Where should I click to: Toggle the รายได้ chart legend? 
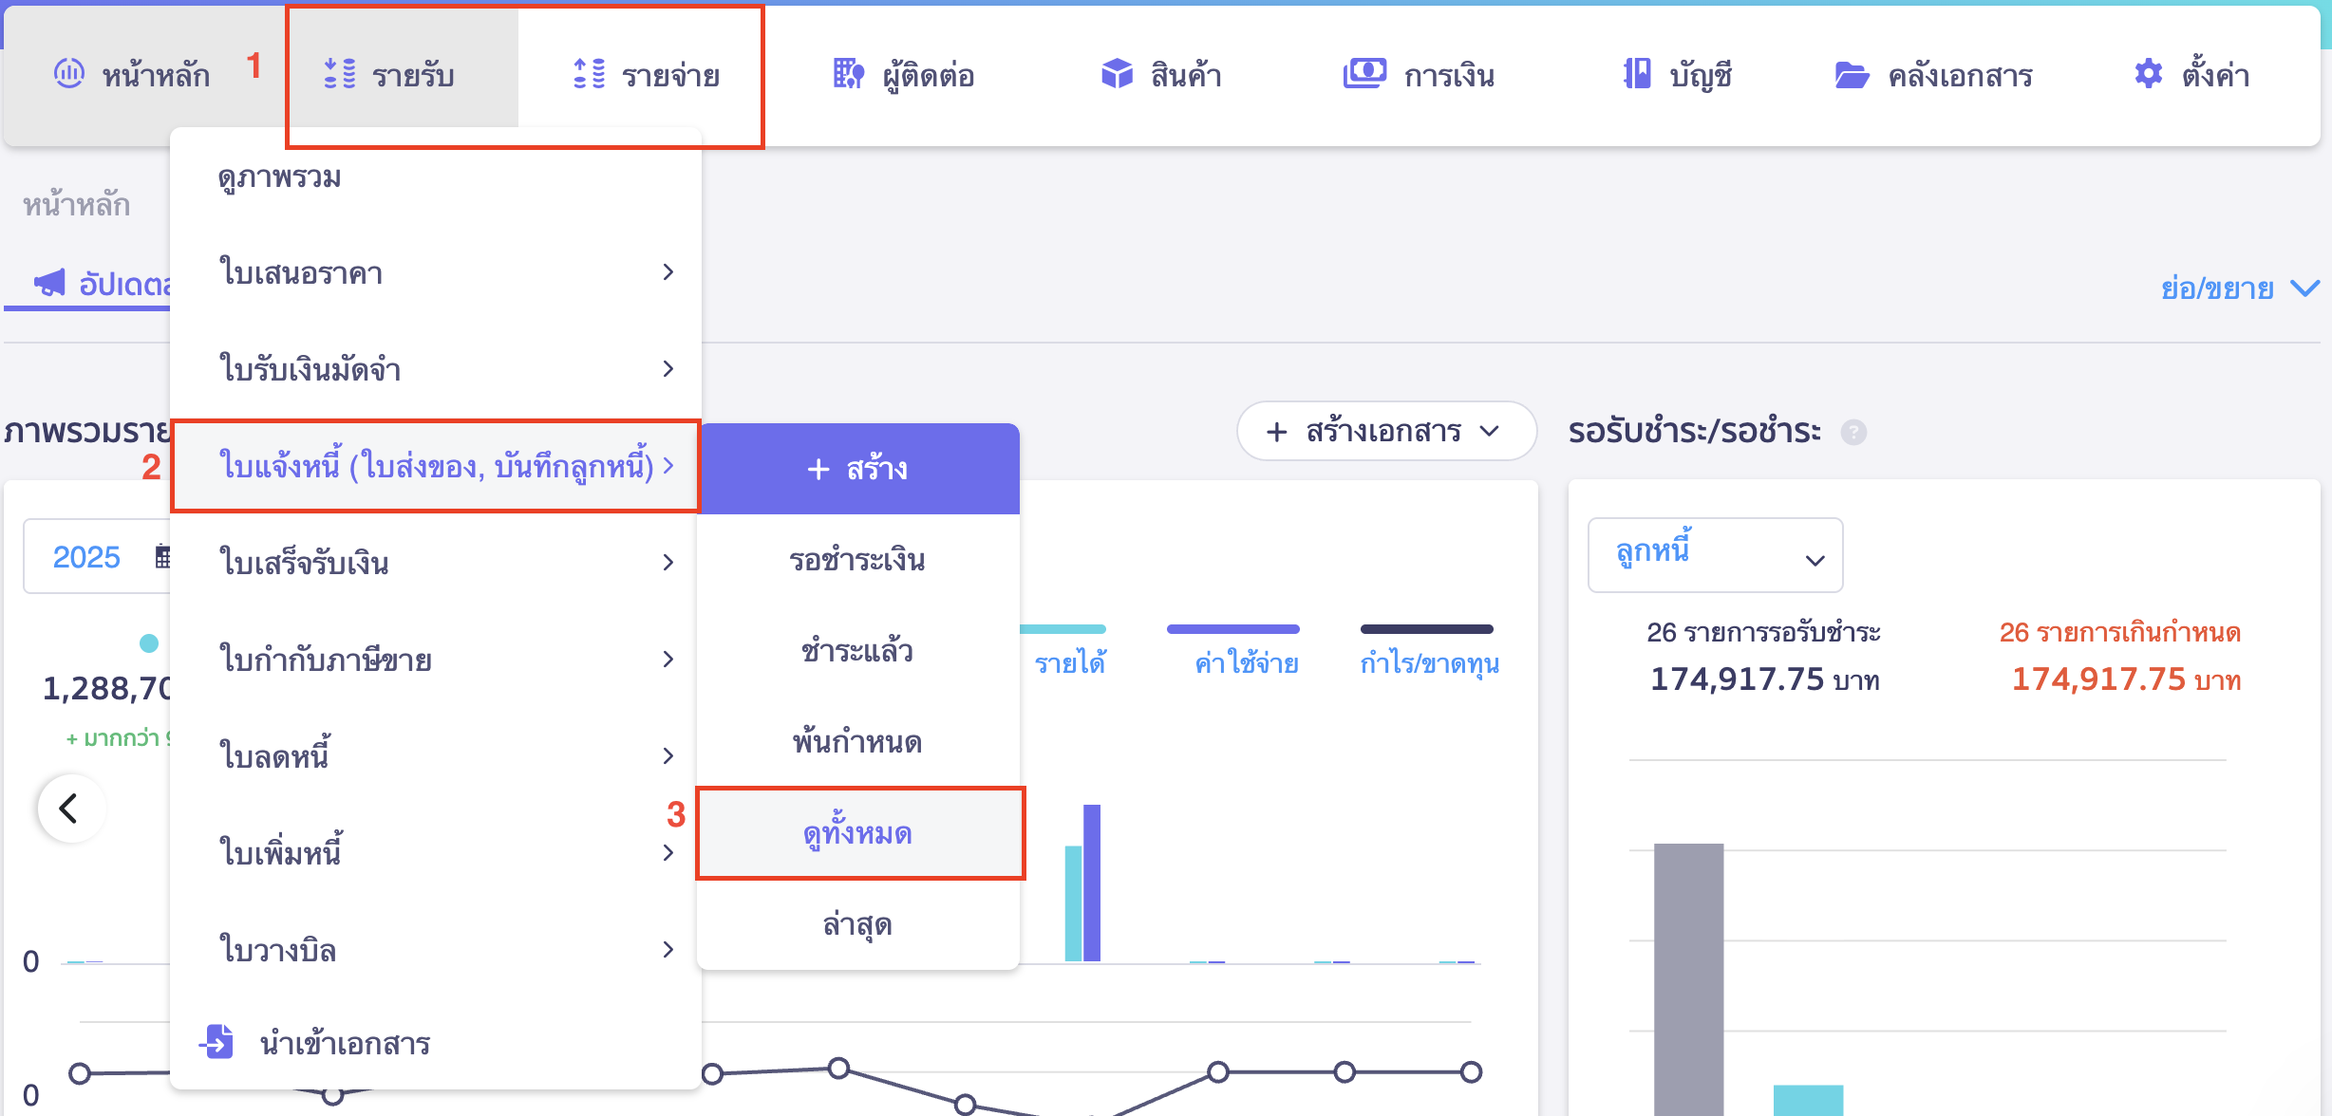click(1070, 662)
